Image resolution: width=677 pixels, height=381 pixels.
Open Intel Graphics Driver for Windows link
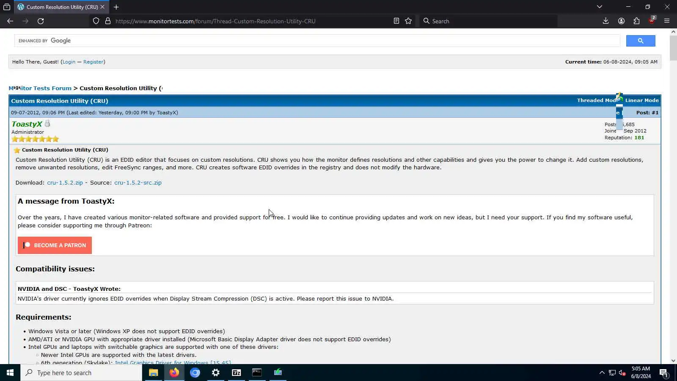click(173, 362)
